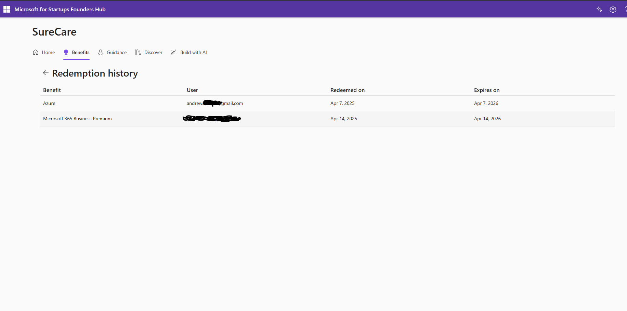Click the Guidance person icon
The width and height of the screenshot is (627, 311).
pos(101,52)
